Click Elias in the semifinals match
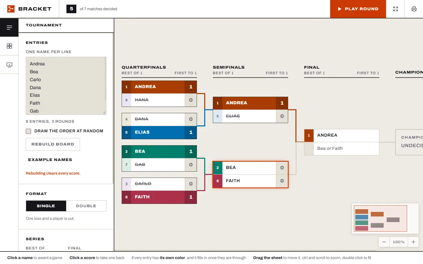423x264 pixels. coord(249,116)
